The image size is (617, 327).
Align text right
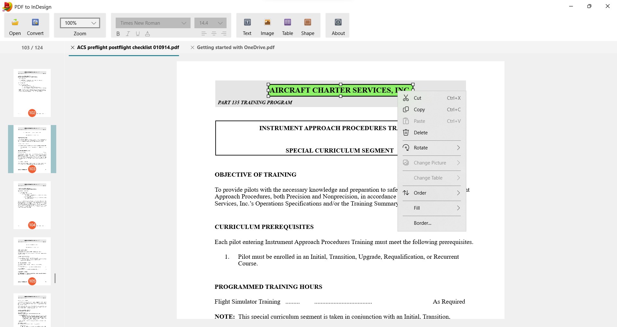pos(224,34)
